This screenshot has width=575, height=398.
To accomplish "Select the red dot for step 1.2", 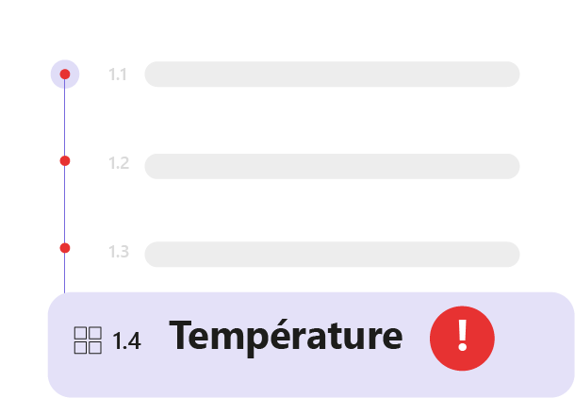I will (x=64, y=161).
